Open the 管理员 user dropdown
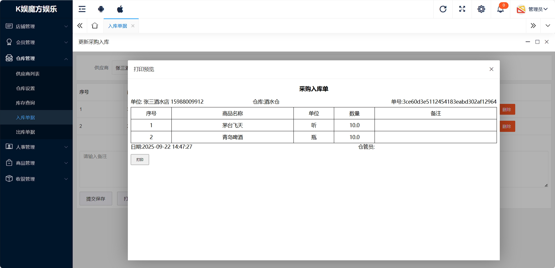This screenshot has height=268, width=555. pos(532,9)
